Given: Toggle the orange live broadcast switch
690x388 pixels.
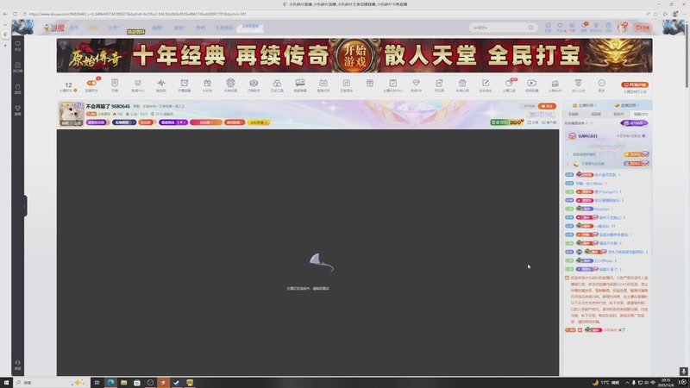Looking at the screenshot, I should (x=91, y=83).
